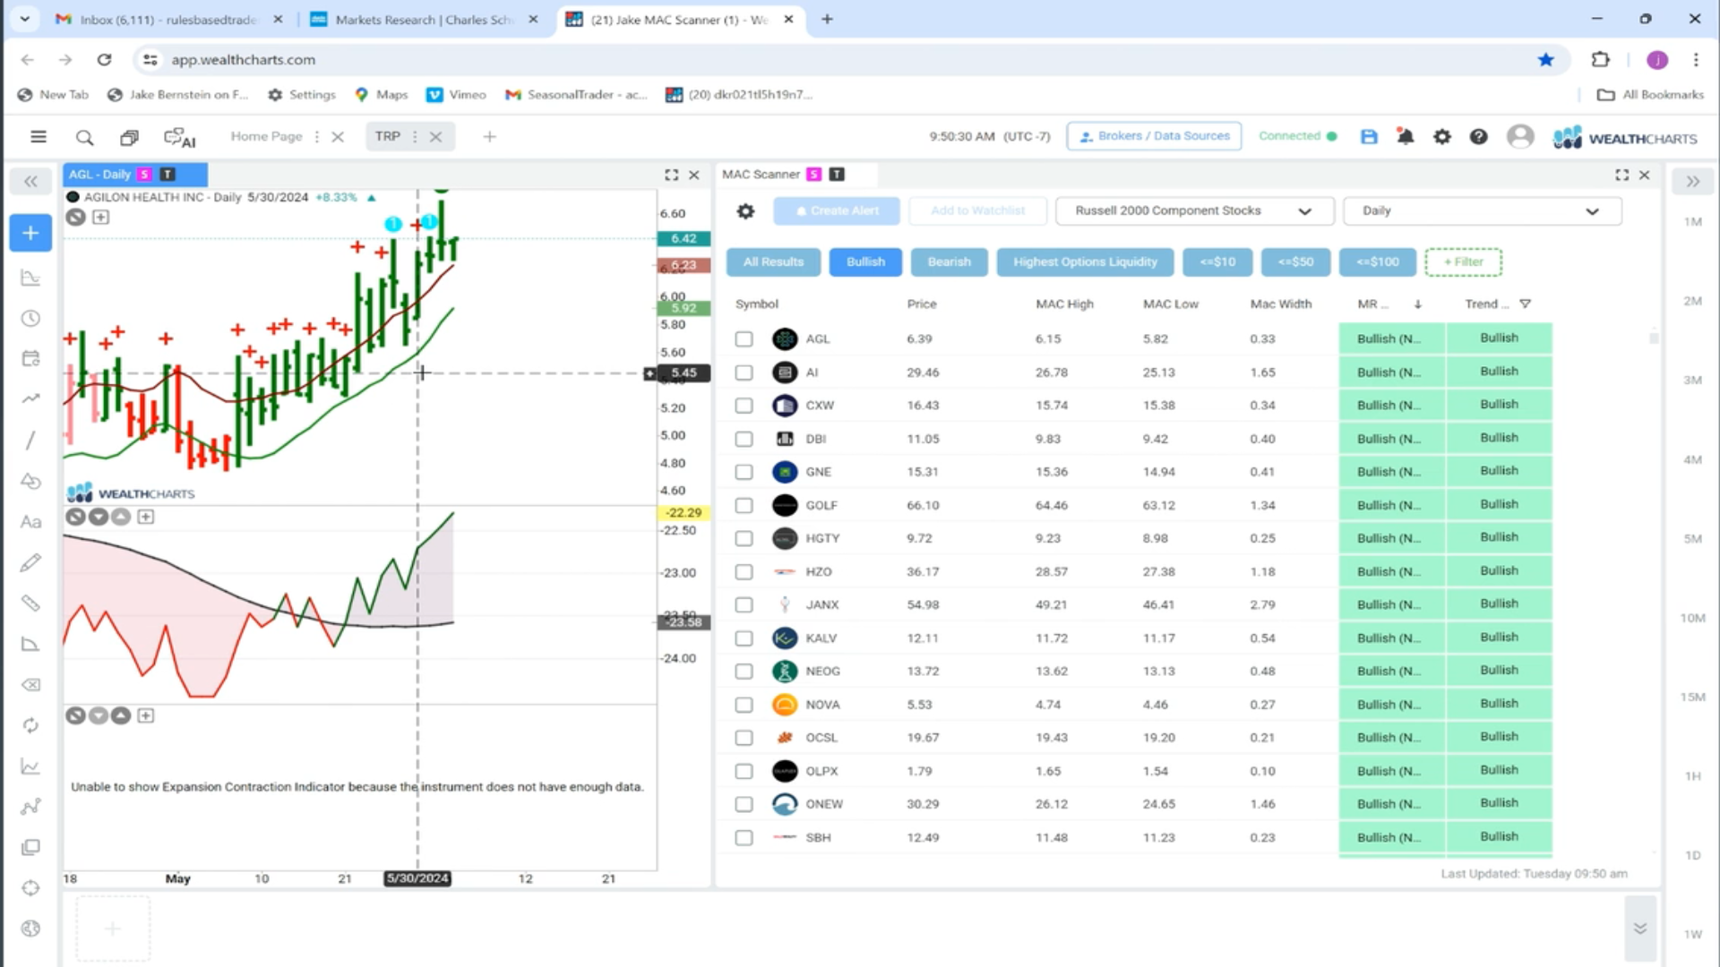The image size is (1720, 967).
Task: Tick the checkbox for CXW row
Action: tap(744, 406)
